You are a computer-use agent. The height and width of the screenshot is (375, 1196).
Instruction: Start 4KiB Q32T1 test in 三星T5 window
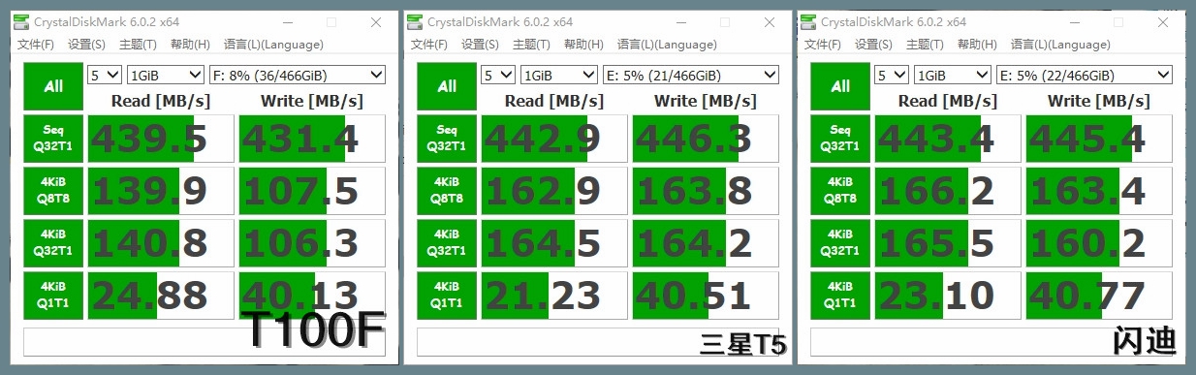[x=447, y=243]
